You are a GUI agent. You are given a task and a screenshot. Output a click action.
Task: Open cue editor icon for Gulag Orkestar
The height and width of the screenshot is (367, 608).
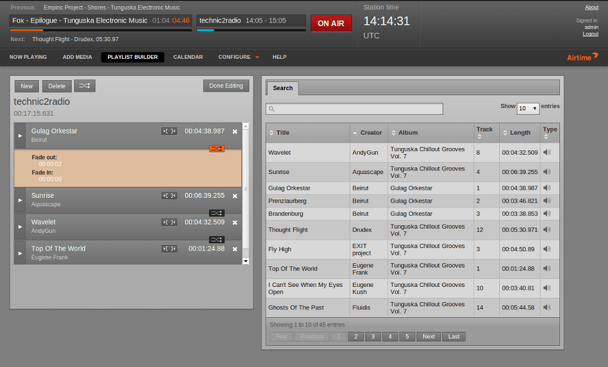point(170,131)
